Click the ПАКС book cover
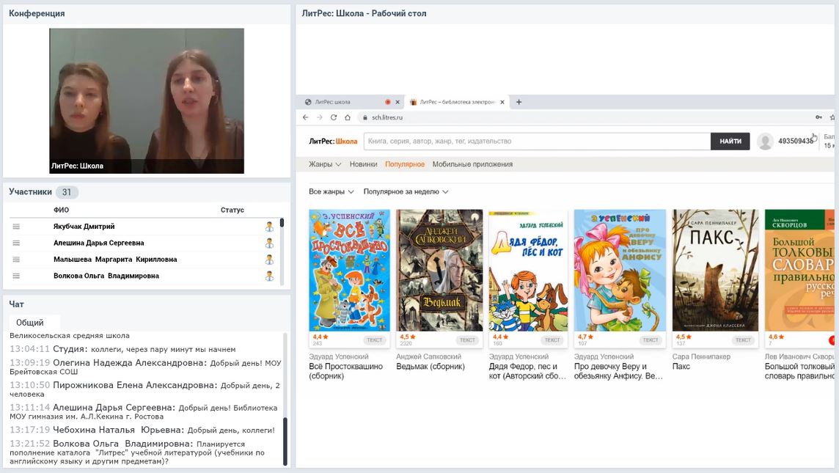 (715, 270)
